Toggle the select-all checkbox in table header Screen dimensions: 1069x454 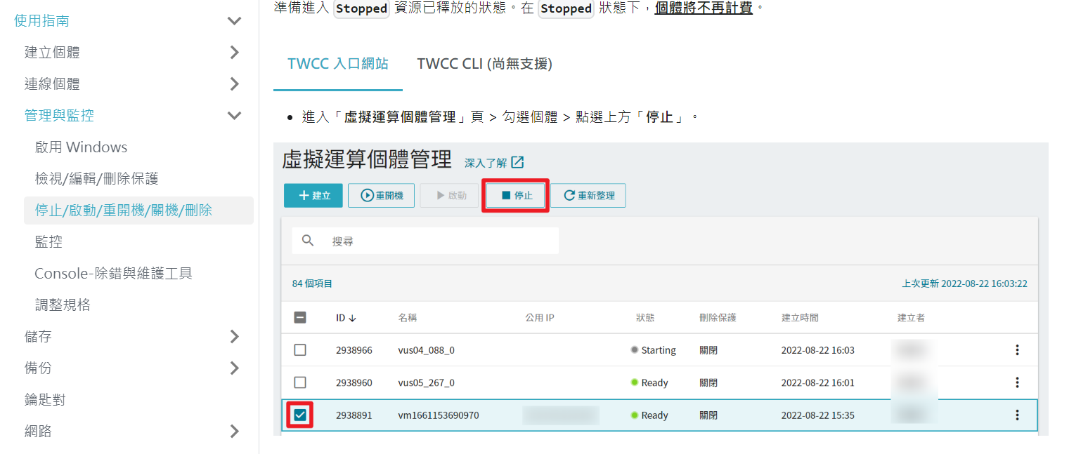pos(300,317)
